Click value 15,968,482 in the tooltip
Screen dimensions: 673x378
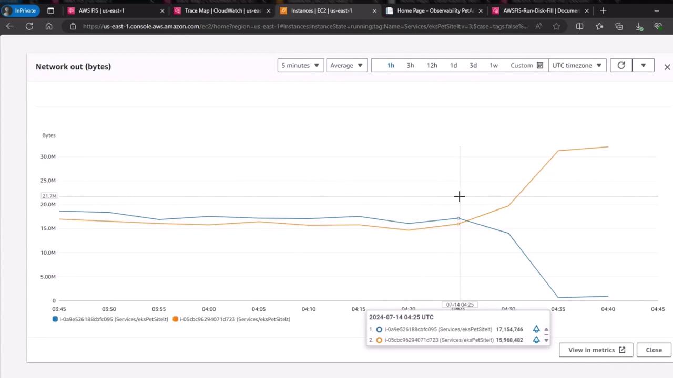(x=509, y=340)
